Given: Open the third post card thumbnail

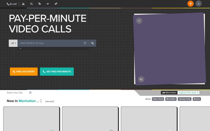Looking at the screenshot, I should pos(149,119).
